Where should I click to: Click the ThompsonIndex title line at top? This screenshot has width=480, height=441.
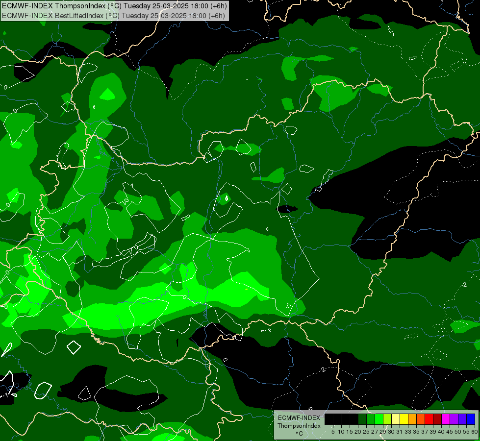tap(115, 6)
